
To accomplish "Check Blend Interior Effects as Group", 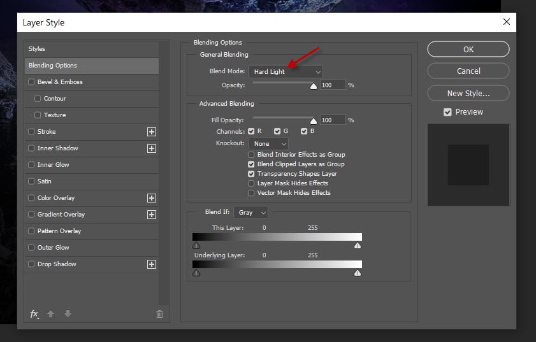I will click(252, 155).
